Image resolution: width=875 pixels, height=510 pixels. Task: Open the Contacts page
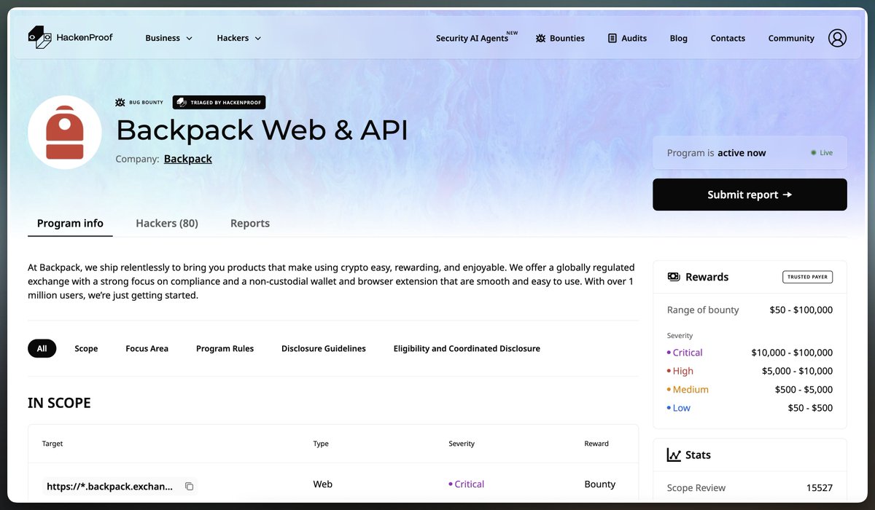728,38
